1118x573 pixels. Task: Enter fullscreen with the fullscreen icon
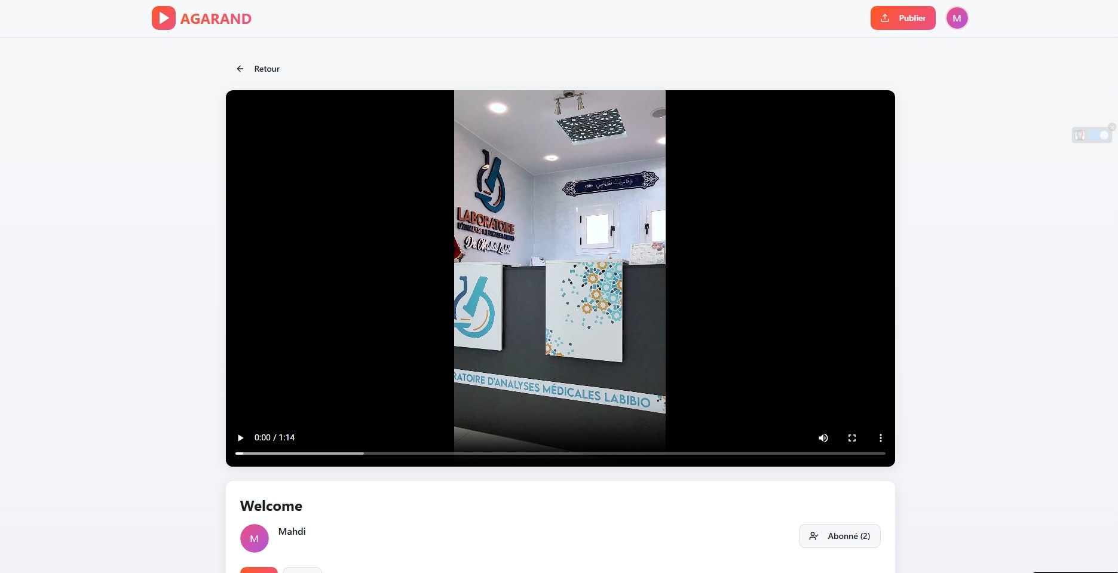852,438
